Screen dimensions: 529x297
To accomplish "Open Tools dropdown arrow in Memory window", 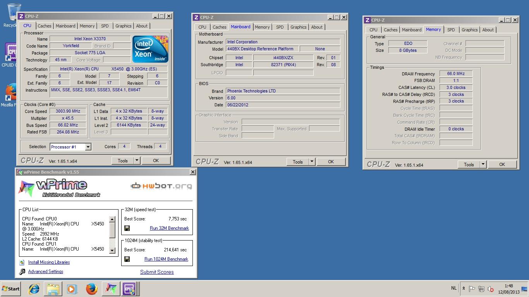I will point(483,164).
